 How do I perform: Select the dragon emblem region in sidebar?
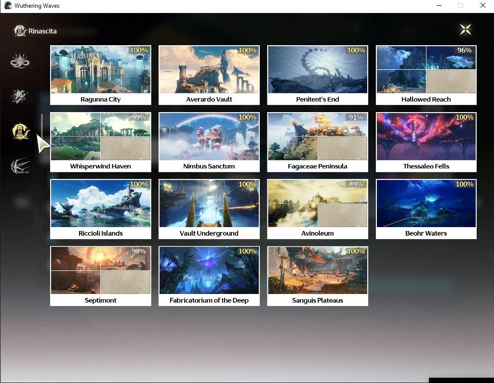point(20,61)
